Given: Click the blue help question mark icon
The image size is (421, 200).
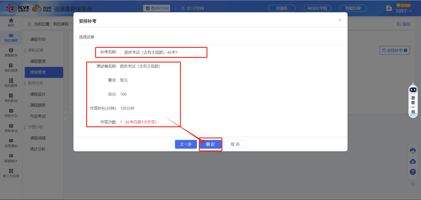Looking at the screenshot, I should click(413, 172).
